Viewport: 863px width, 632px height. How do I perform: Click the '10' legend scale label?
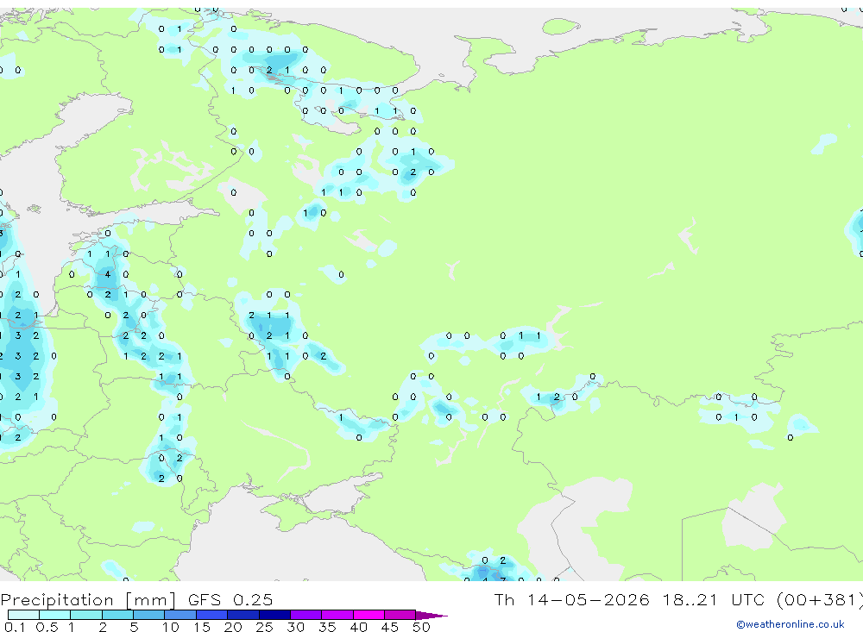click(x=171, y=627)
